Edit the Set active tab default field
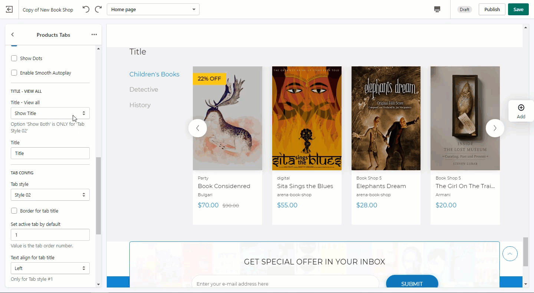 (x=50, y=235)
